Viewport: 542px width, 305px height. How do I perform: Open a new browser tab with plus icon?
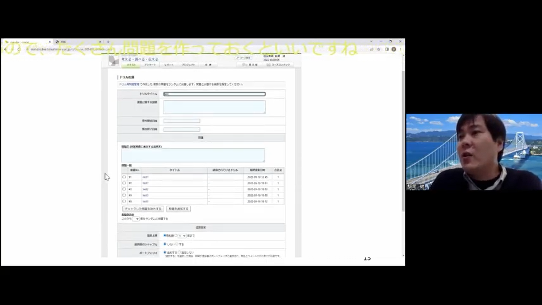click(108, 42)
